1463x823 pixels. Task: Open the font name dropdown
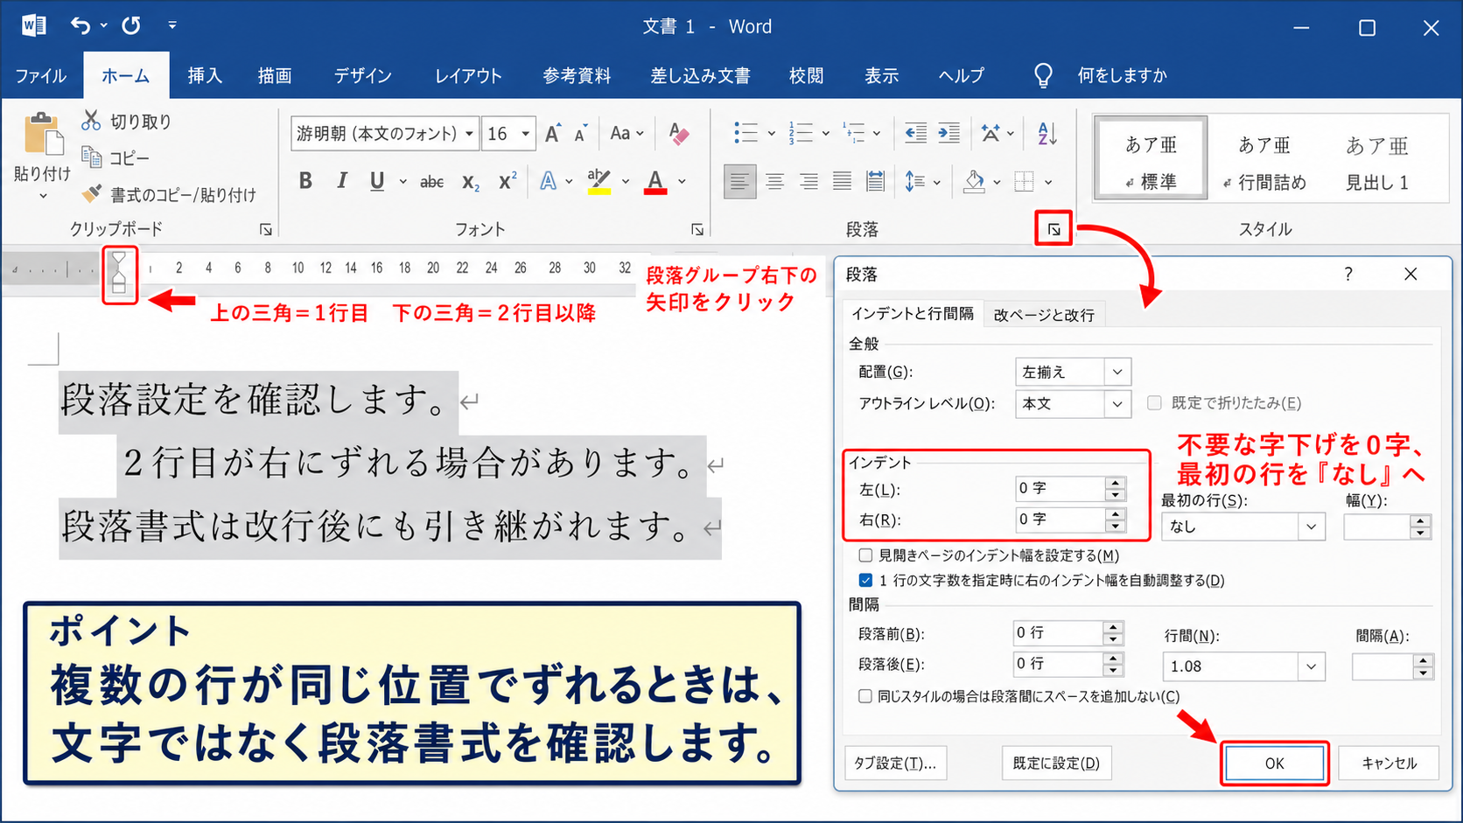pos(469,134)
